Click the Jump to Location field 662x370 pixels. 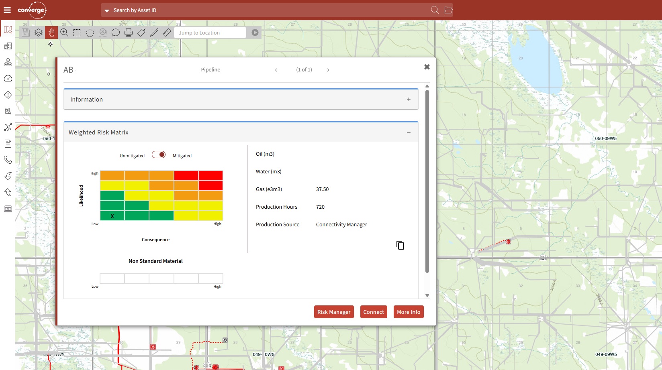[210, 33]
